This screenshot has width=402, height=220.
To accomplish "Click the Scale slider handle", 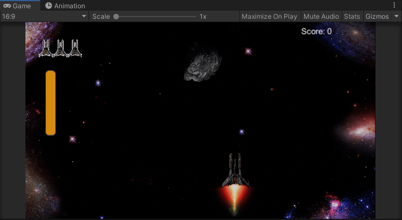I will pos(116,17).
